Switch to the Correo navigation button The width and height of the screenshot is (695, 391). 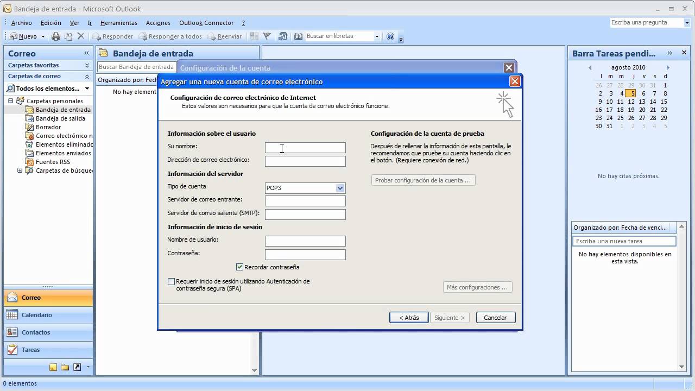48,298
